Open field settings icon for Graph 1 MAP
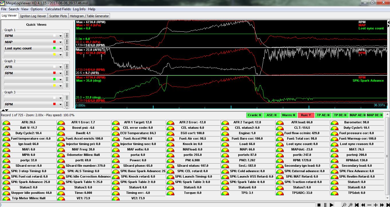The image size is (390, 207). pos(66,42)
